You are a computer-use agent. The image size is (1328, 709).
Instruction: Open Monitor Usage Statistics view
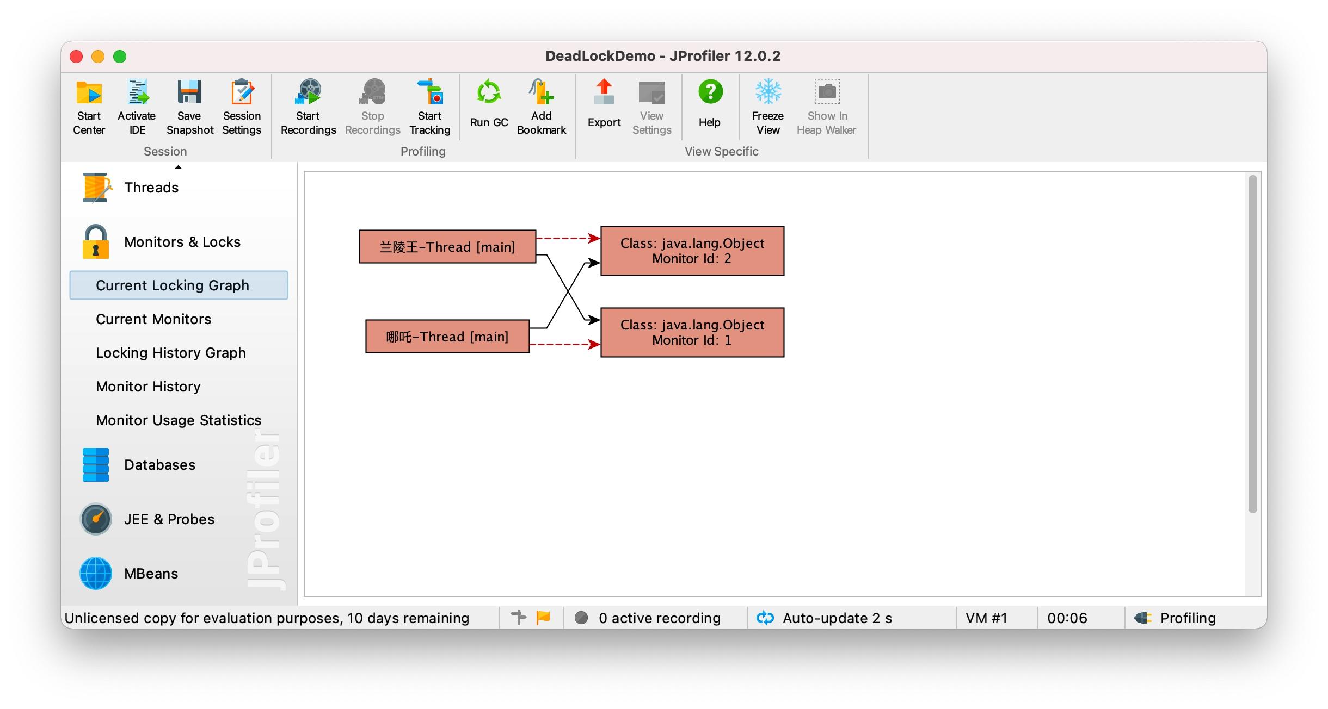(x=179, y=420)
